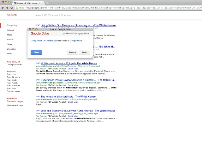
Task: Click paulkipper56283@gmail.com account text
Action: click(76, 33)
